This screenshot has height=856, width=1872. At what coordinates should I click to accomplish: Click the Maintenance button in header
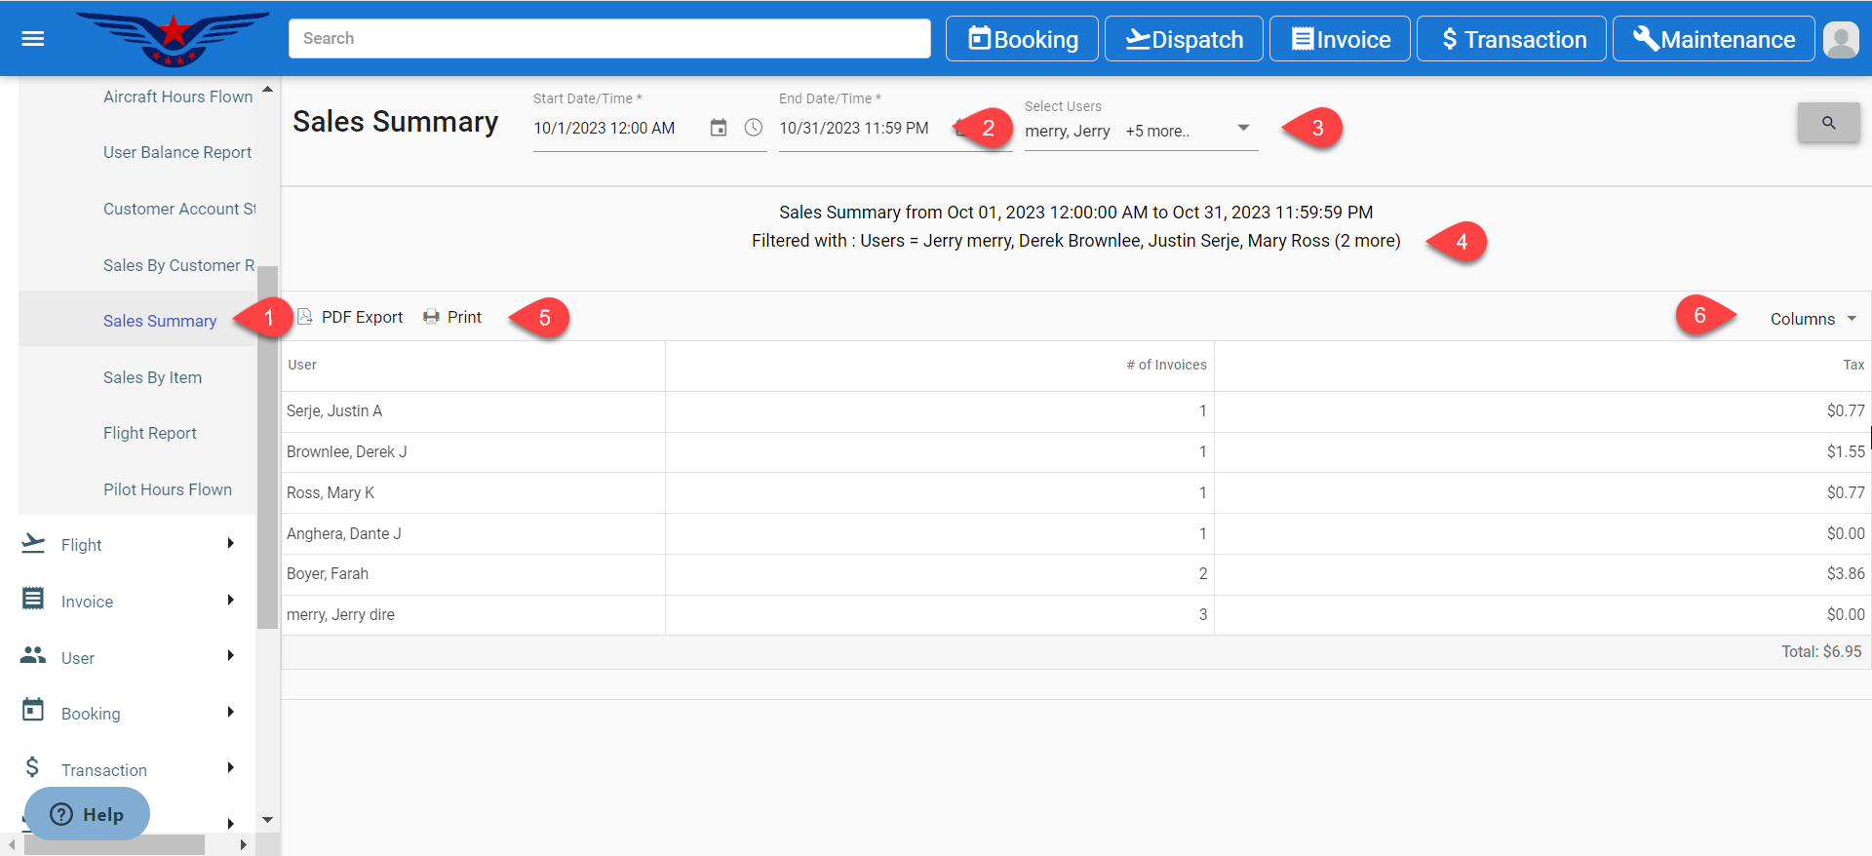coord(1713,39)
